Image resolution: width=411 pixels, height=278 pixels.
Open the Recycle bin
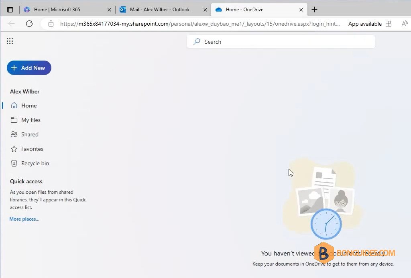point(30,163)
